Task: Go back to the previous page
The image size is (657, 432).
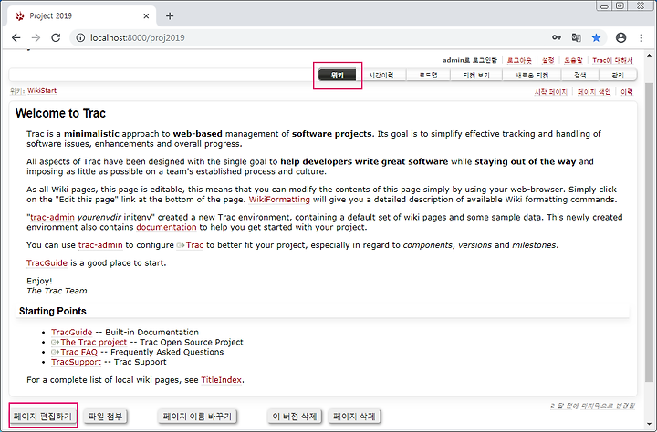Action: point(16,37)
